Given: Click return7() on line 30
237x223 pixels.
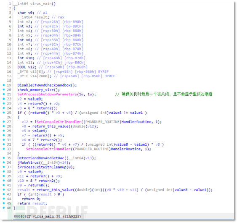Looking at the screenshot, I should coord(42,135).
